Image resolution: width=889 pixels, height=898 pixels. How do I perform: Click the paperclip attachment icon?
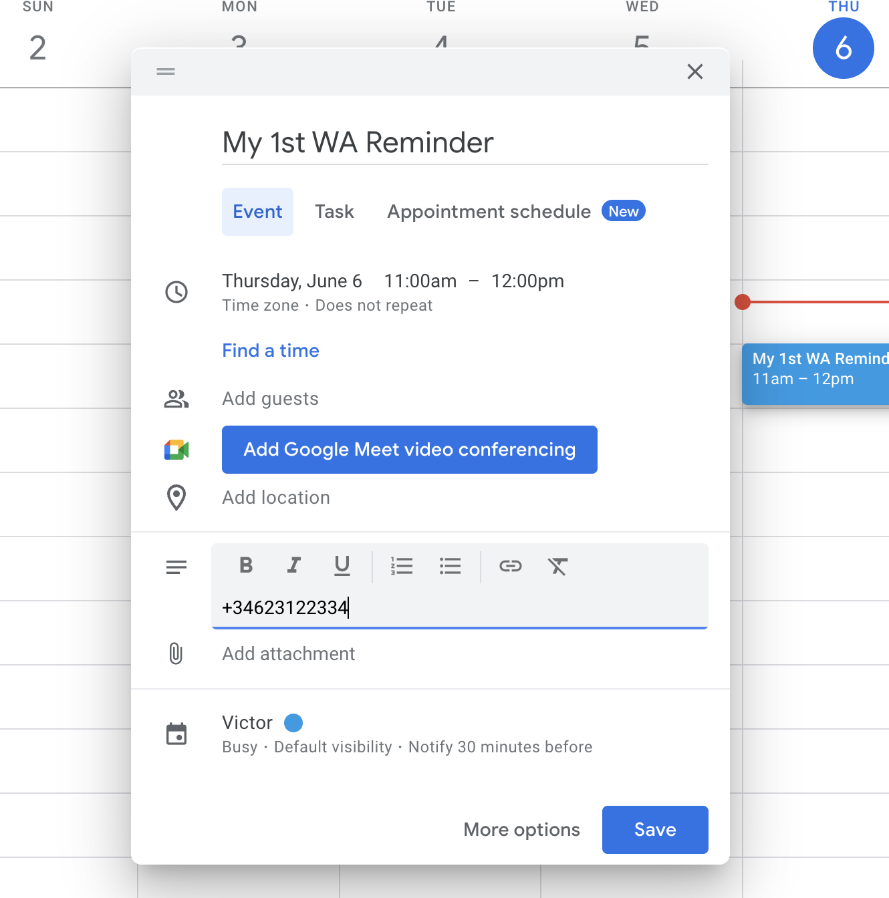[176, 653]
